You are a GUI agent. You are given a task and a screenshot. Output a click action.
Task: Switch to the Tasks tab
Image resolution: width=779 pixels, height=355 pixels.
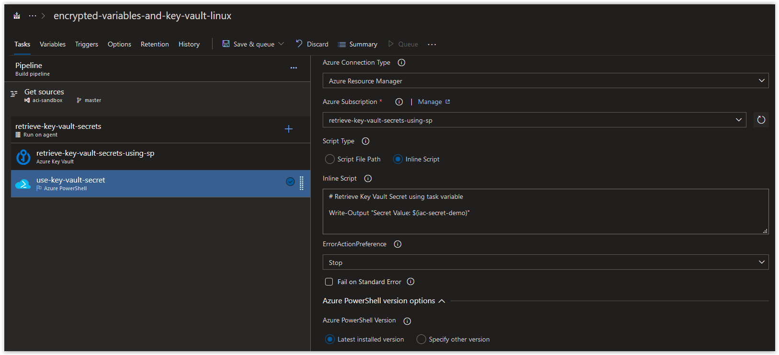22,44
